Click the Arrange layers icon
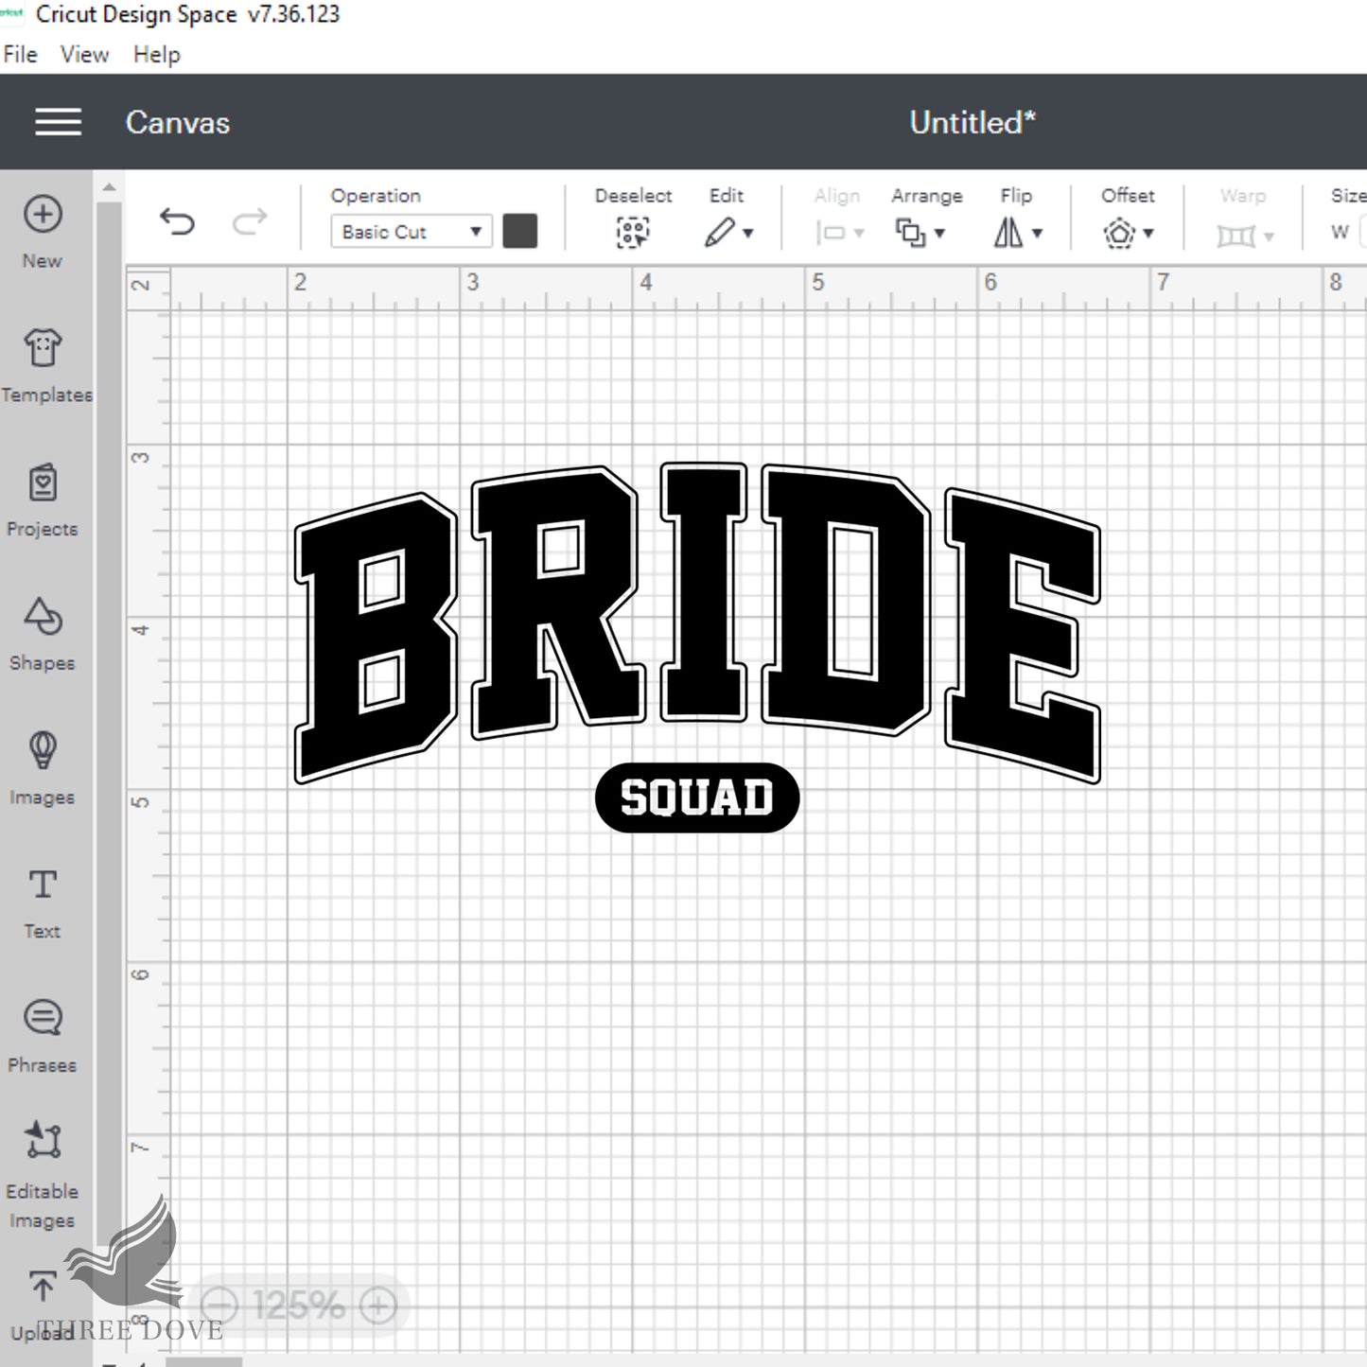The width and height of the screenshot is (1367, 1367). [x=910, y=232]
